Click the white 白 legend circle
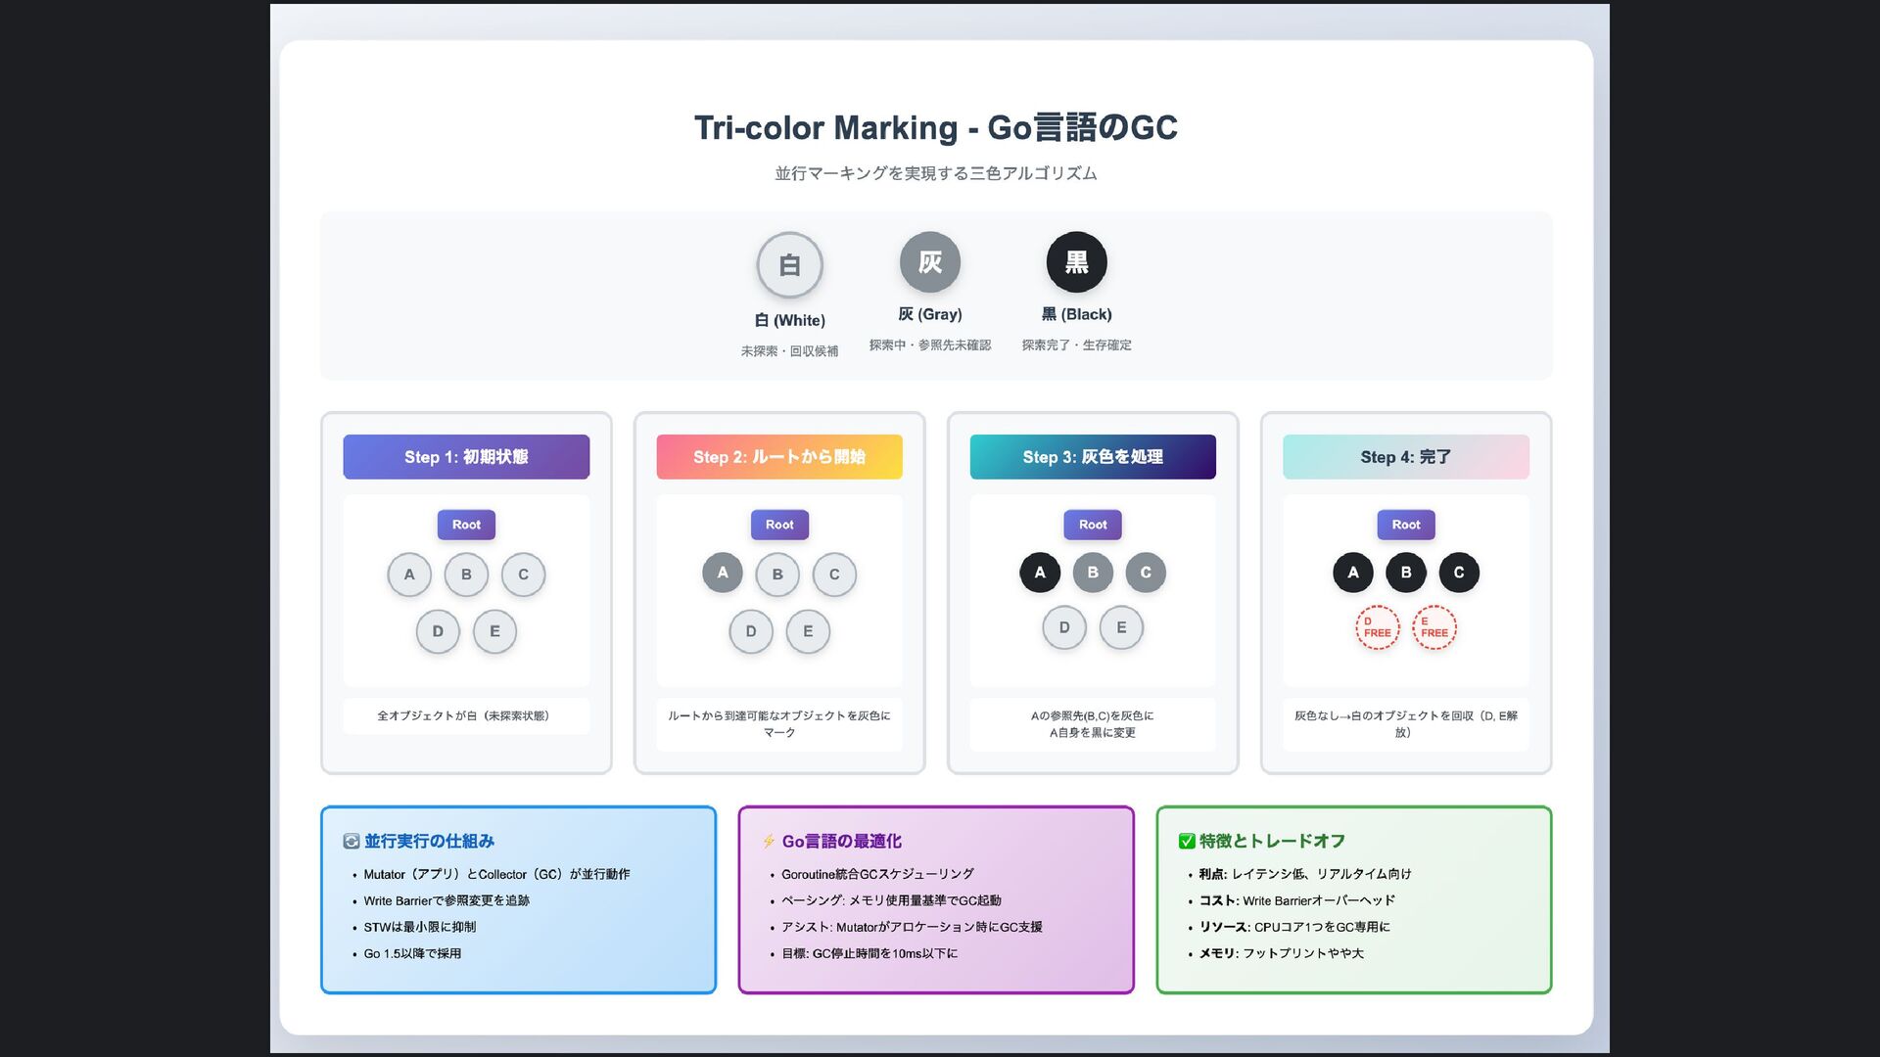This screenshot has height=1057, width=1880. point(789,265)
